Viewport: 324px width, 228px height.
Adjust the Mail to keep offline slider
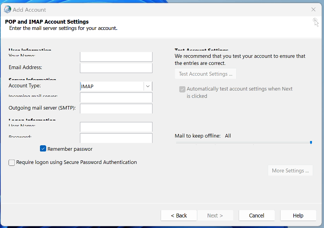click(311, 143)
